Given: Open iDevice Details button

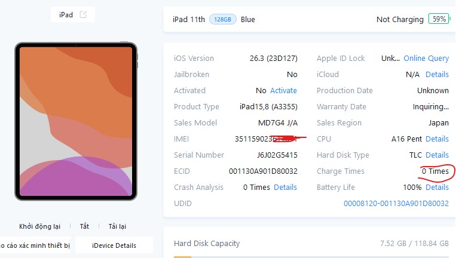Looking at the screenshot, I should coord(114,245).
